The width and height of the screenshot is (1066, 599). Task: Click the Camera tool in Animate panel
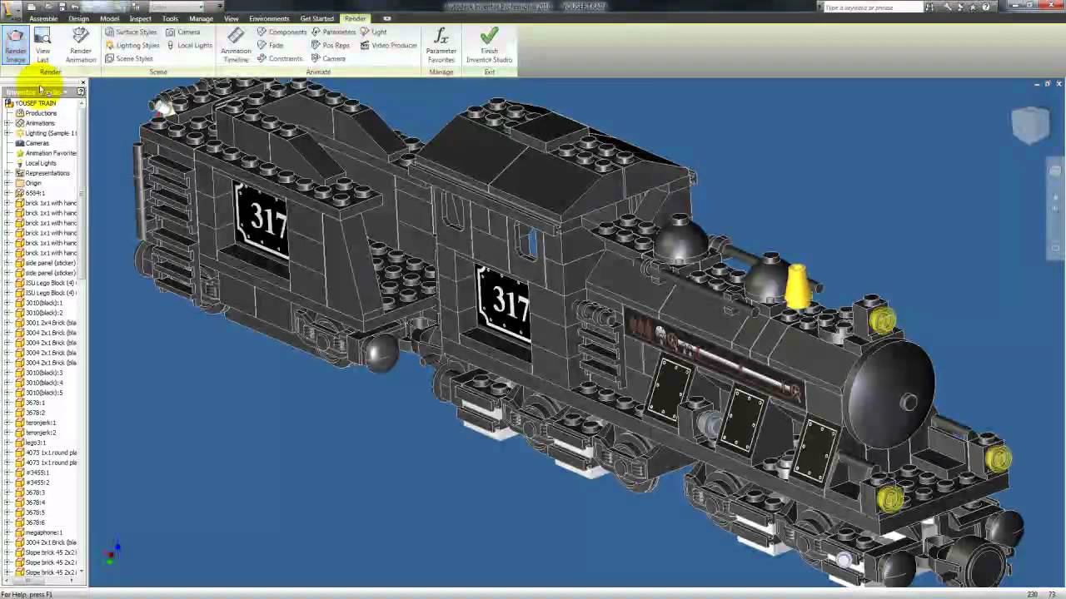click(x=328, y=58)
